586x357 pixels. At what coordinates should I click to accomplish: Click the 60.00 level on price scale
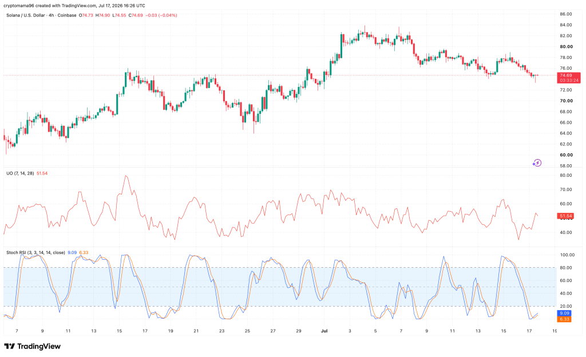click(566, 155)
